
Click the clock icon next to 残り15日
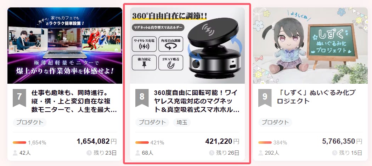tap(334, 153)
